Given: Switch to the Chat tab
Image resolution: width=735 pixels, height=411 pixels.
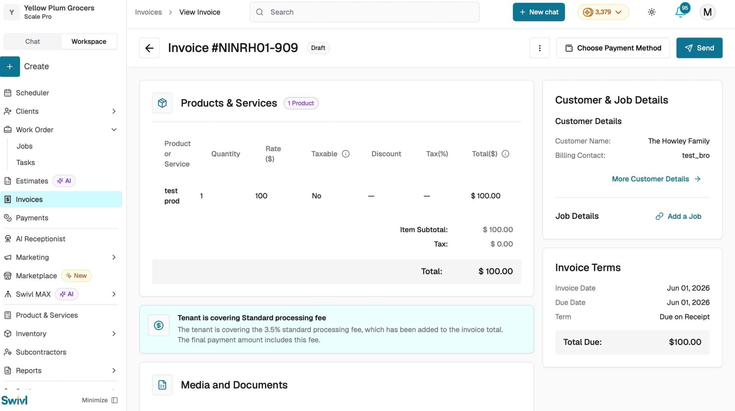Looking at the screenshot, I should [33, 41].
